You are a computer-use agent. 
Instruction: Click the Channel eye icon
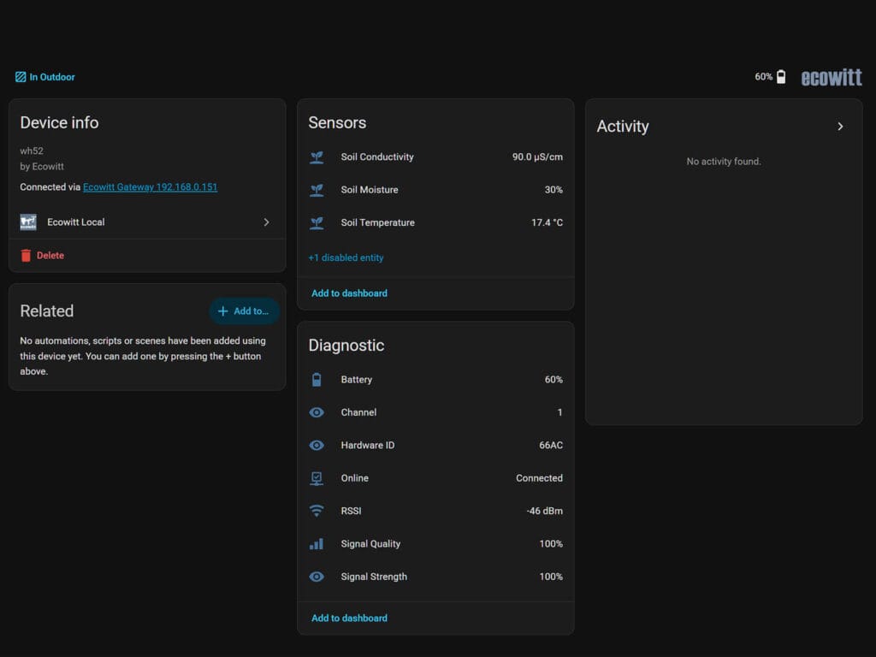pyautogui.click(x=317, y=412)
